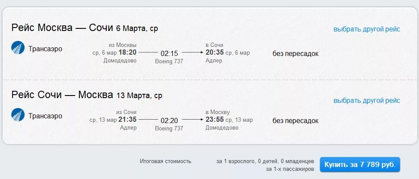This screenshot has height=179, width=419.
Task: Choose another flight for Sochi to Moscow
Action: [x=367, y=100]
